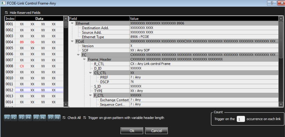Image resolution: width=285 pixels, height=137 pixels.
Task: Select the P7 port button
Action: tap(51, 118)
